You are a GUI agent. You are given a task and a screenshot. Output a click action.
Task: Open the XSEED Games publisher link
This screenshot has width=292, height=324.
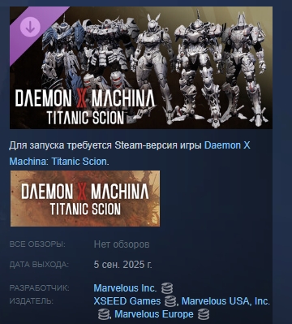click(127, 301)
